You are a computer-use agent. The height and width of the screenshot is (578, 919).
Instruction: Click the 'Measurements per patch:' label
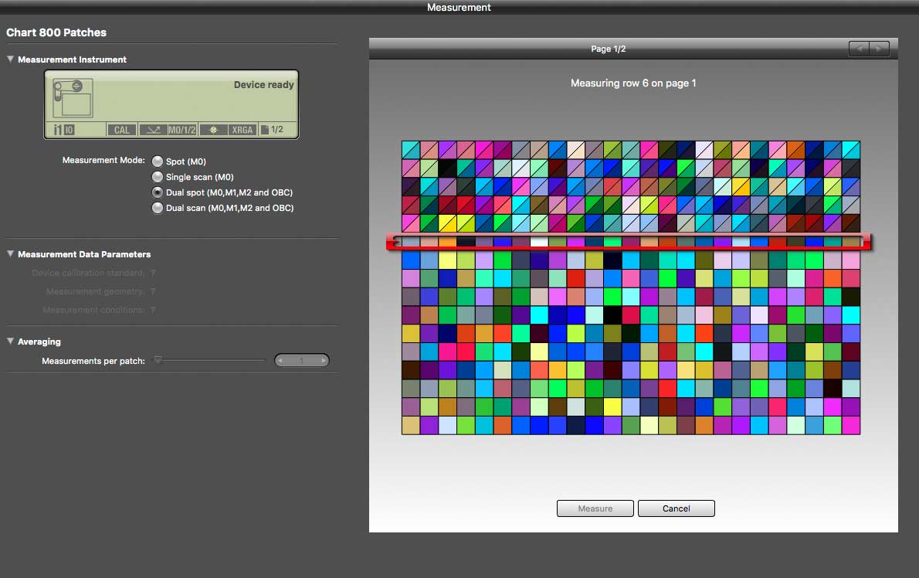pos(93,361)
